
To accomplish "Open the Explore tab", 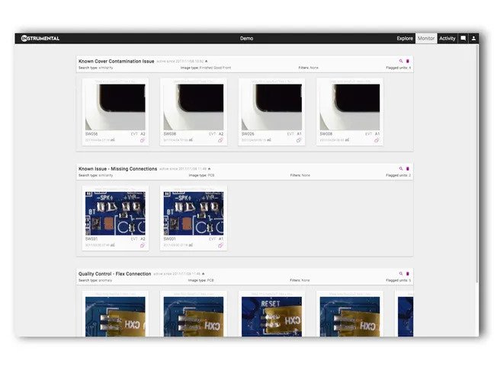I will coord(405,38).
